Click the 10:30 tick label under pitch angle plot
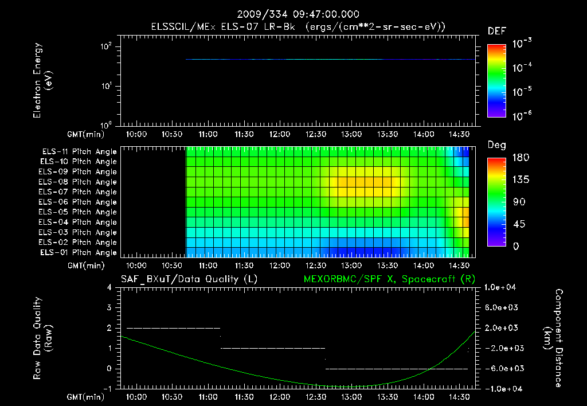The width and height of the screenshot is (587, 406). [172, 266]
